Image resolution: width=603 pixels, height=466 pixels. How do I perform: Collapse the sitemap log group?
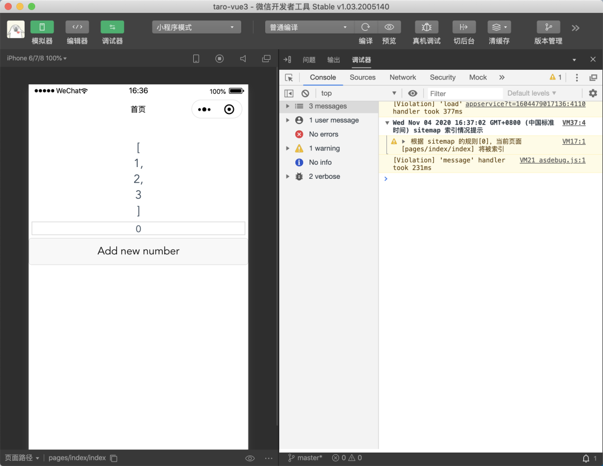pos(387,123)
